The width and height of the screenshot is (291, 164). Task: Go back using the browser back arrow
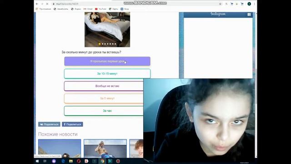37,4
